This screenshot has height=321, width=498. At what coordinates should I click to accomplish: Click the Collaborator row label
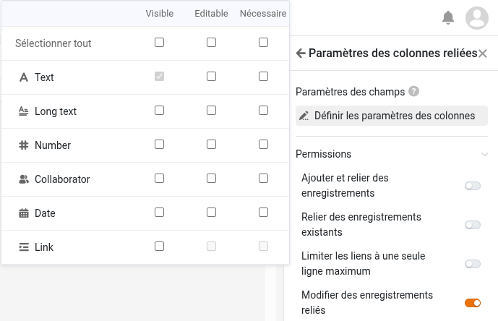tap(62, 179)
